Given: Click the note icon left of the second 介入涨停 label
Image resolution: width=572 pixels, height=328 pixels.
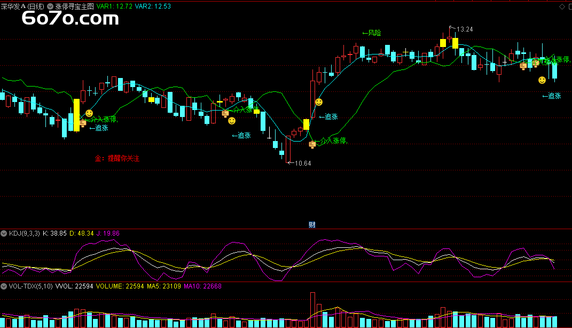Looking at the screenshot, I should pos(225,114).
